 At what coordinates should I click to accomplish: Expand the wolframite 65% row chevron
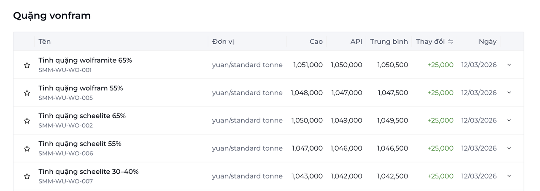point(509,65)
